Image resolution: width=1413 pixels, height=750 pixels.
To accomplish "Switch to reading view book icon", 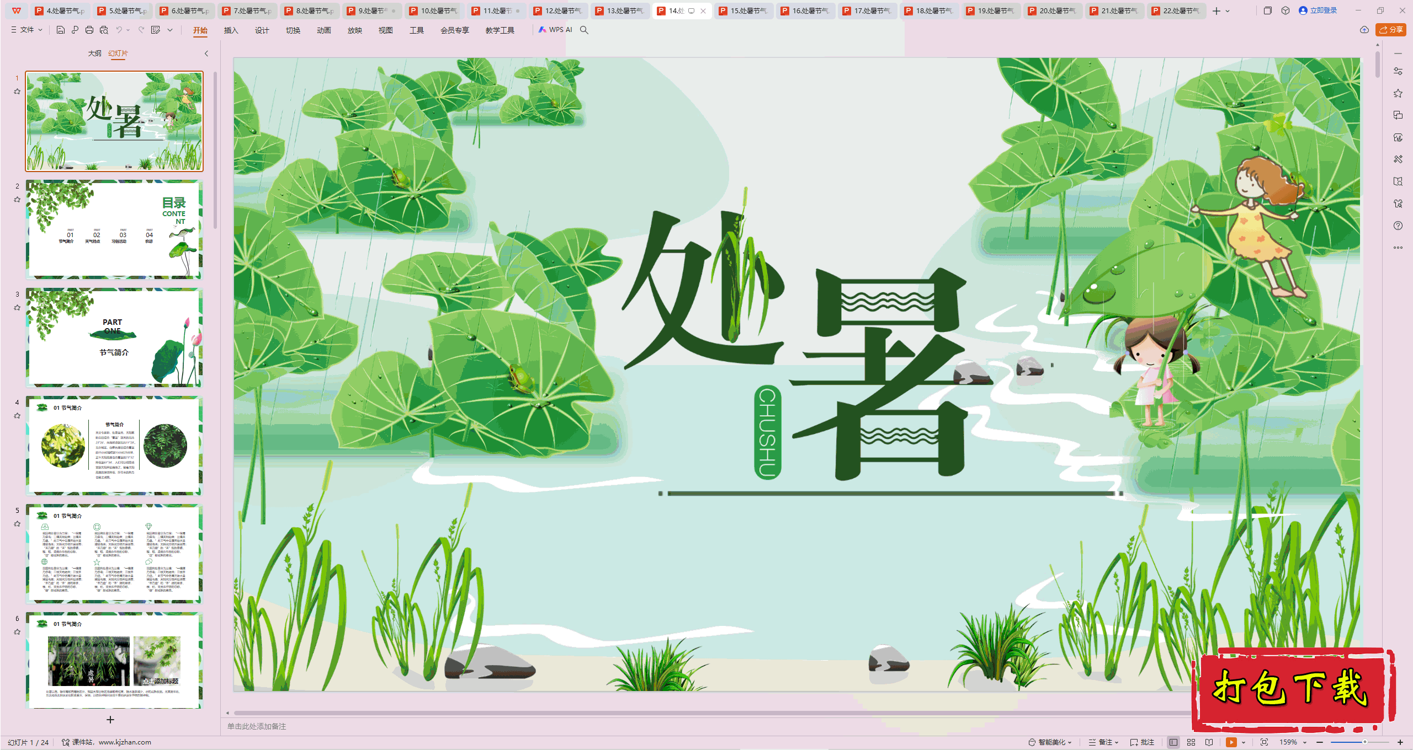I will point(1209,742).
